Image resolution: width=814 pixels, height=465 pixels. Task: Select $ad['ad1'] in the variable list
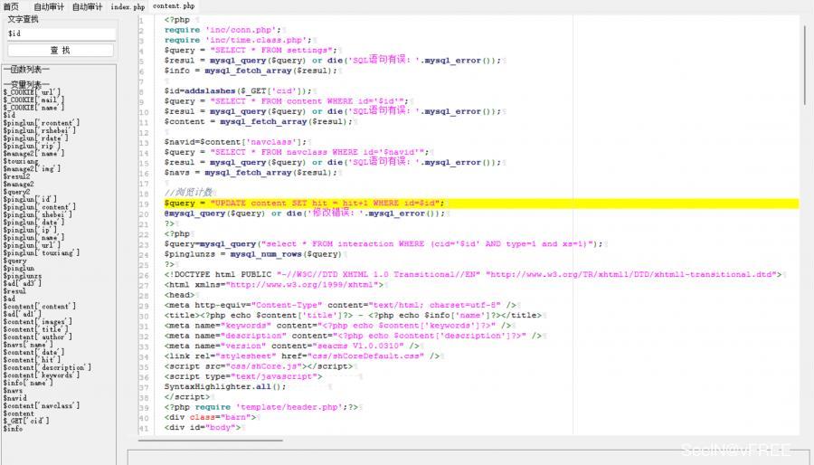point(22,313)
